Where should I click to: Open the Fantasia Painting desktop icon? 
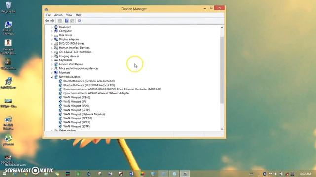[8, 47]
